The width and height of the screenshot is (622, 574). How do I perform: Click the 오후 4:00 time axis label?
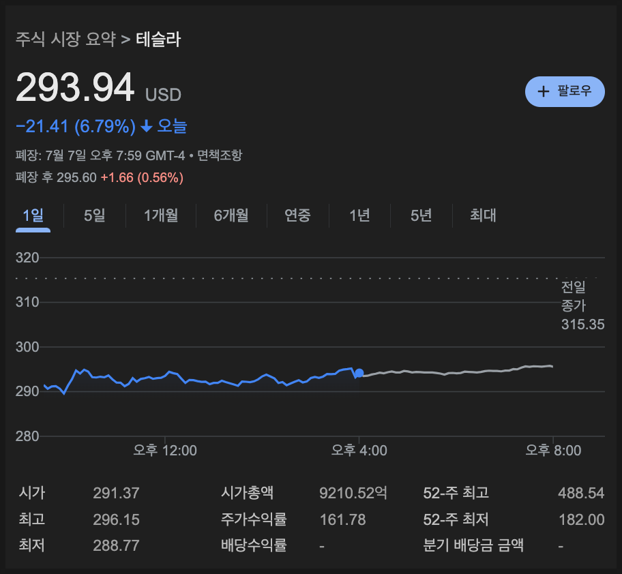(x=359, y=451)
